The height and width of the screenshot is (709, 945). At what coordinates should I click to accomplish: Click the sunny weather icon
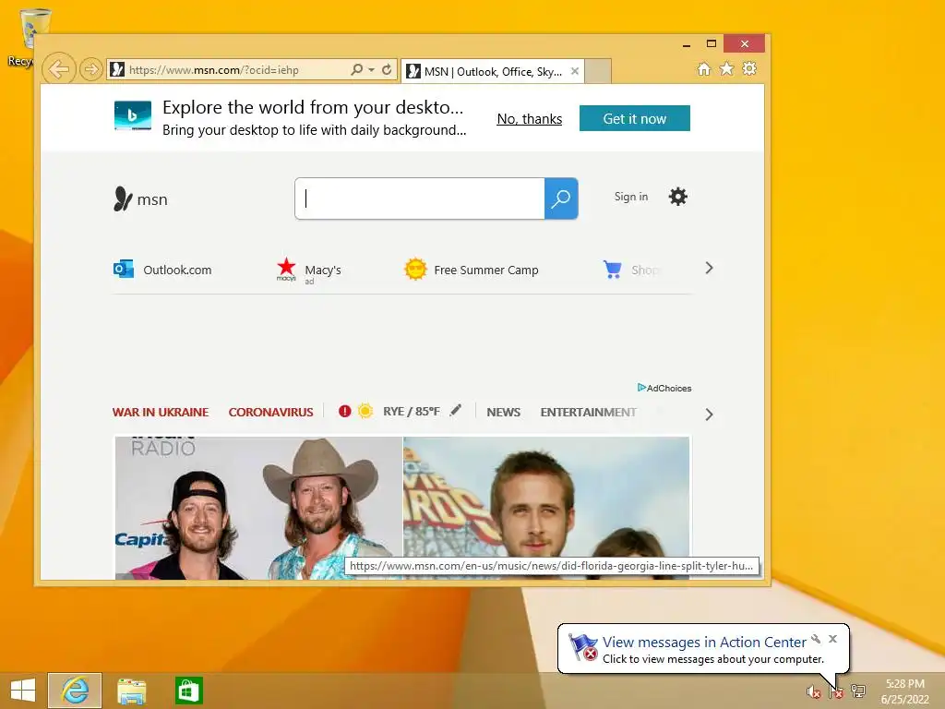365,411
